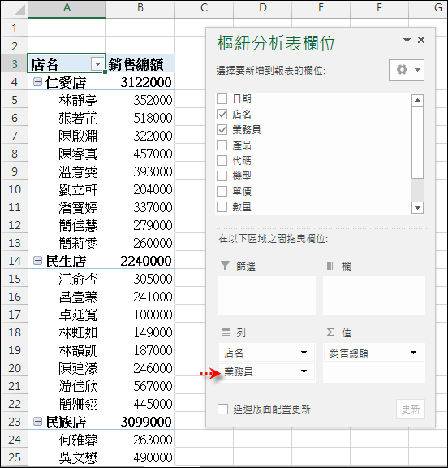
Task: Select the value 567000
Action: (x=140, y=386)
